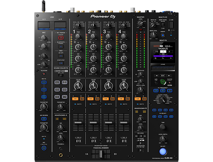Rotate the Send CH selector knob

[x=153, y=25]
